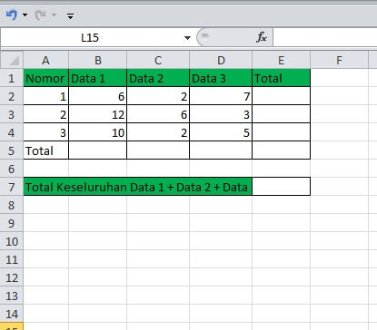
Task: Click the 'Total' label in cell A5
Action: [x=46, y=150]
